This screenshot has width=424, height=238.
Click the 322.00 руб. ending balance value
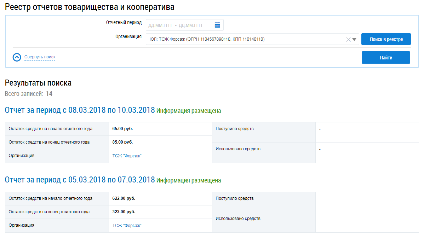point(124,212)
